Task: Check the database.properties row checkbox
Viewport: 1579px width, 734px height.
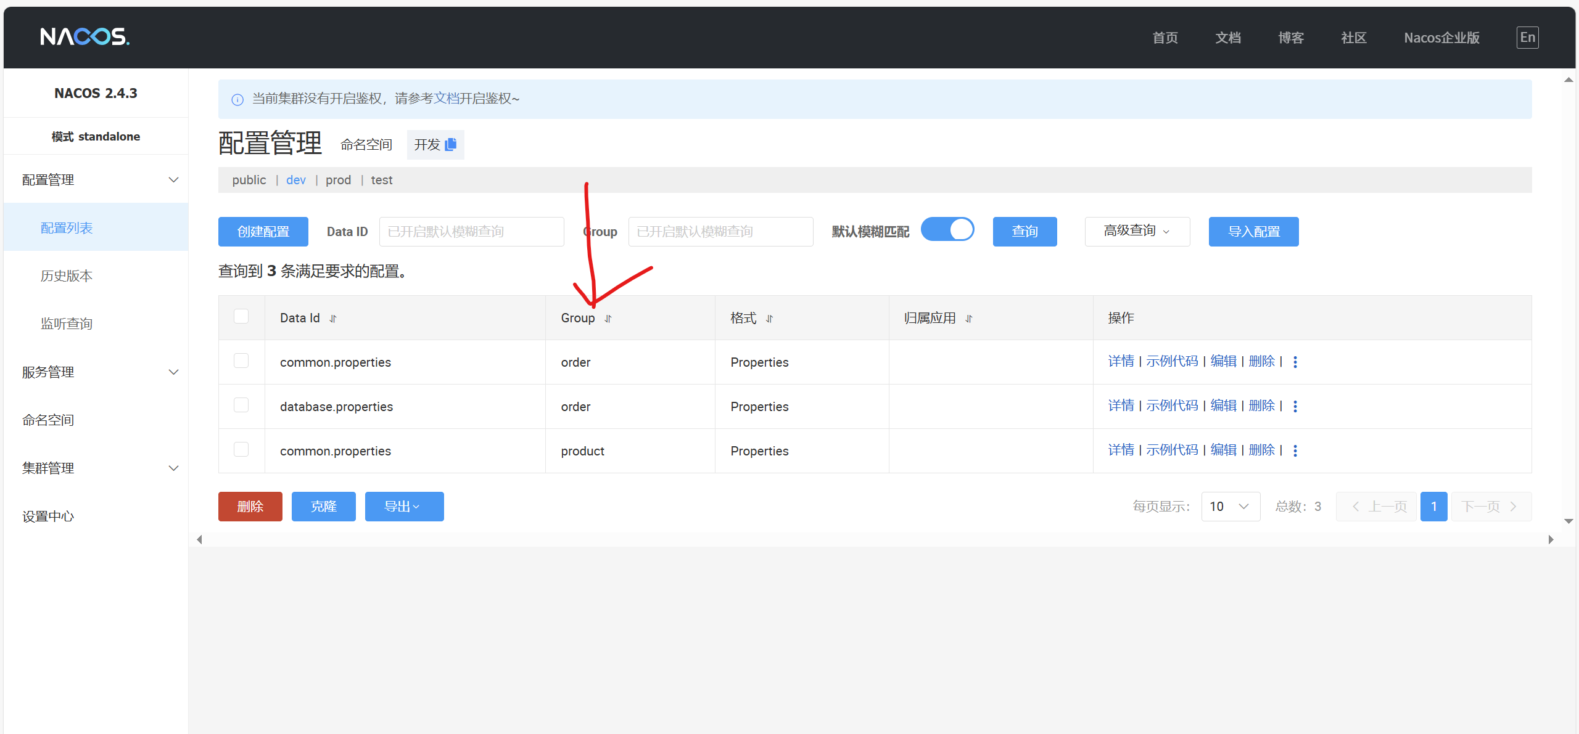Action: (241, 405)
